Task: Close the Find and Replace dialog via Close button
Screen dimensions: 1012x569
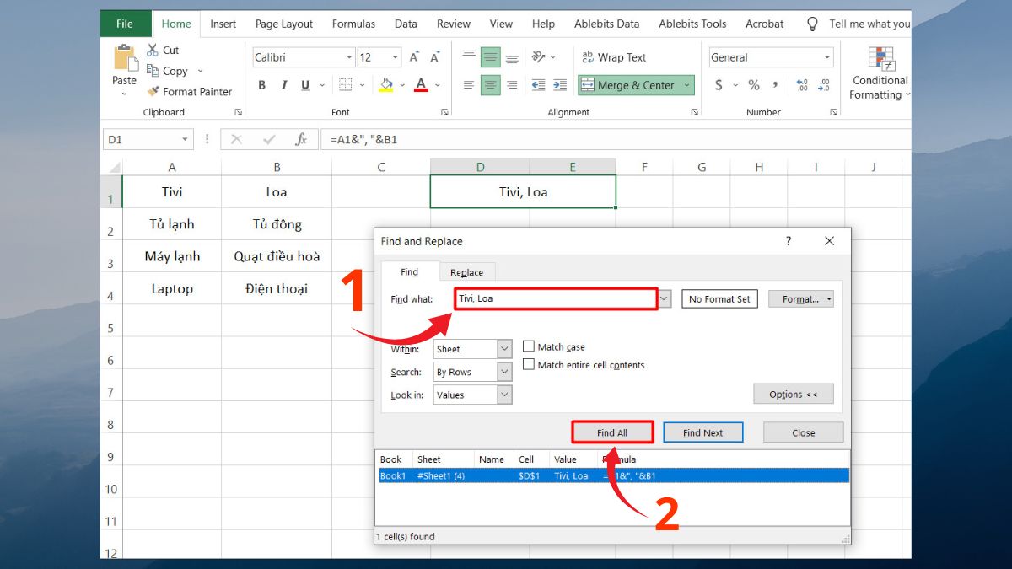Action: [803, 432]
